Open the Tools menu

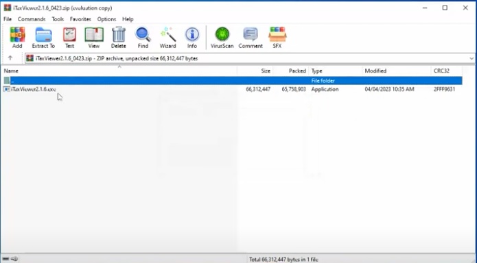[x=58, y=19]
